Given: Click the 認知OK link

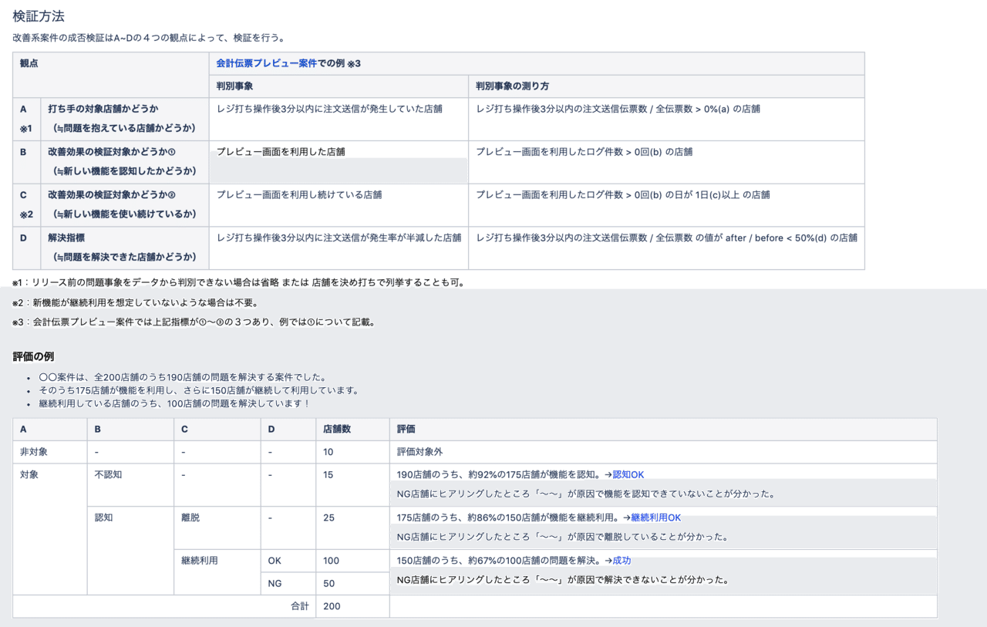Looking at the screenshot, I should tap(628, 474).
